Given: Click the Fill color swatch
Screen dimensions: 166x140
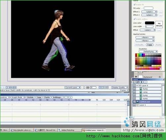Looking at the screenshot, I should click(x=148, y=8).
